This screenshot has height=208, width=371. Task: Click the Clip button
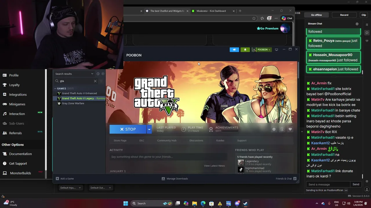coord(364,15)
